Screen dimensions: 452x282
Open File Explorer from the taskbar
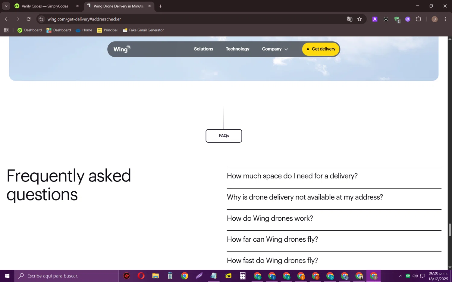tap(155, 276)
